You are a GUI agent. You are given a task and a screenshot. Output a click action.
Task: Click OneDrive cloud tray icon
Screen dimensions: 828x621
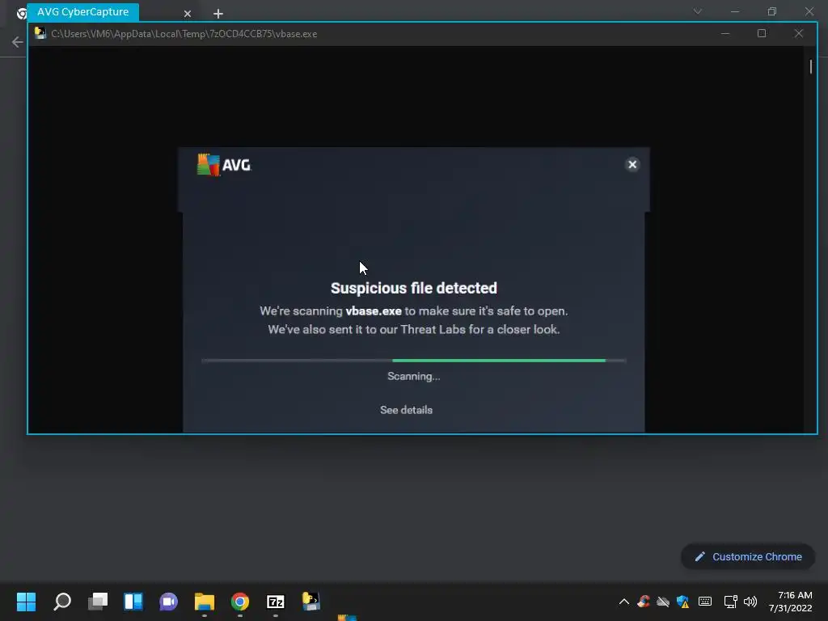(663, 602)
